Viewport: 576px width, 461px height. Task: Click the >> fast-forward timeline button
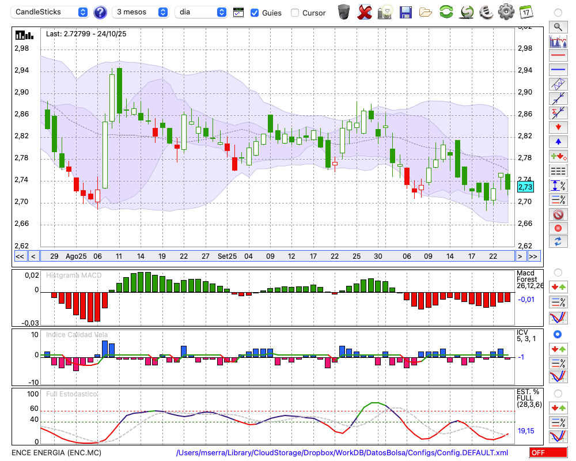pos(533,256)
